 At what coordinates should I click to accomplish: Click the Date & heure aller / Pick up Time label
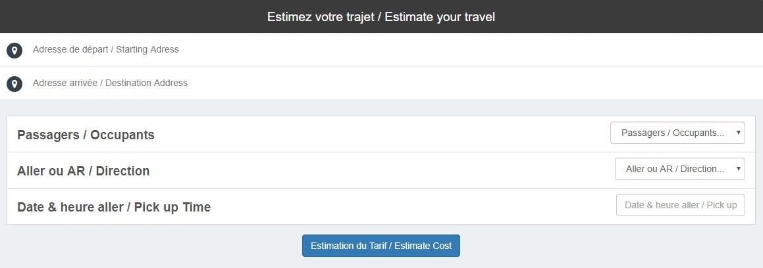coord(114,208)
